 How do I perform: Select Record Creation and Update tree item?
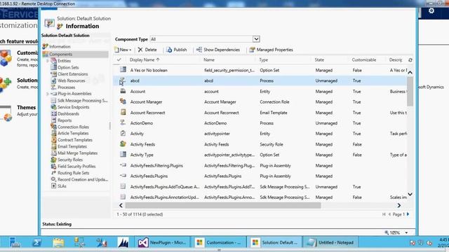point(83,179)
